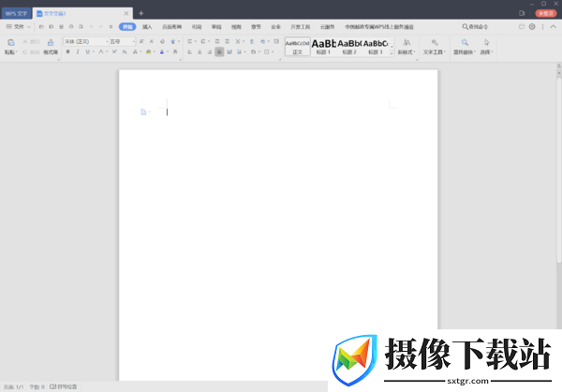Click the center alignment icon

click(200, 51)
